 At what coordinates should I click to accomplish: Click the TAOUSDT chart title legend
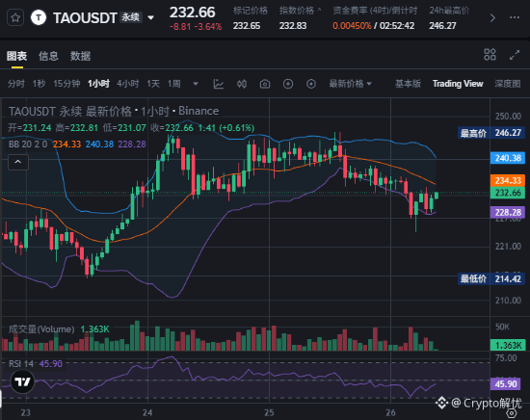click(114, 111)
